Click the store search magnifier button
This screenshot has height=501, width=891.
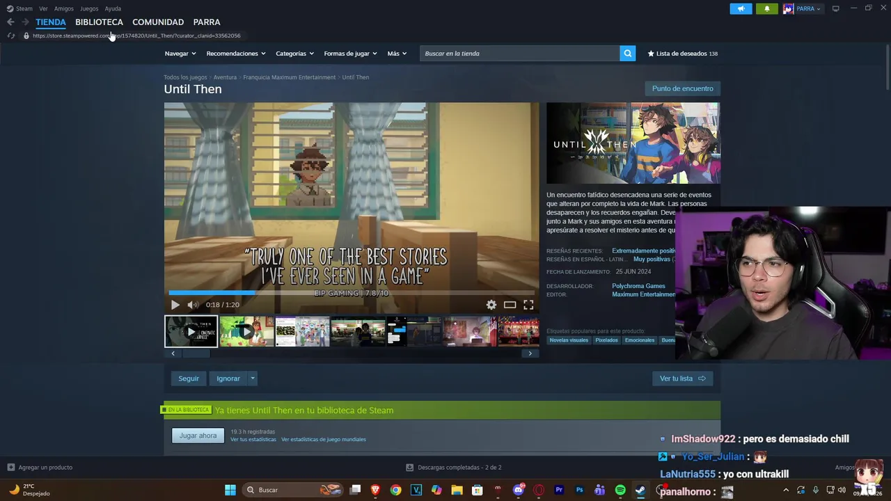point(627,54)
